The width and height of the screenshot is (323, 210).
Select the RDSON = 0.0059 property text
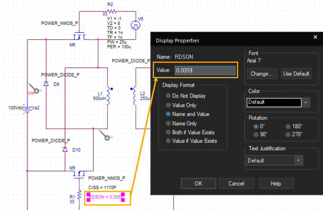(x=106, y=197)
